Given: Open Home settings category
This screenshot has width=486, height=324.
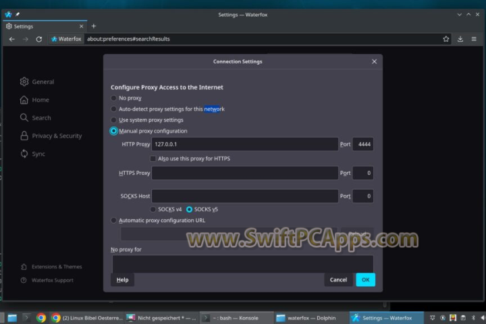Looking at the screenshot, I should tap(34, 100).
